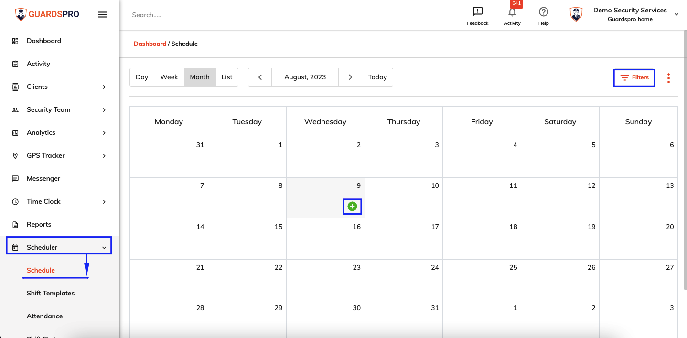Select the calendar cell for 25
687x338 pixels.
[x=482, y=280]
